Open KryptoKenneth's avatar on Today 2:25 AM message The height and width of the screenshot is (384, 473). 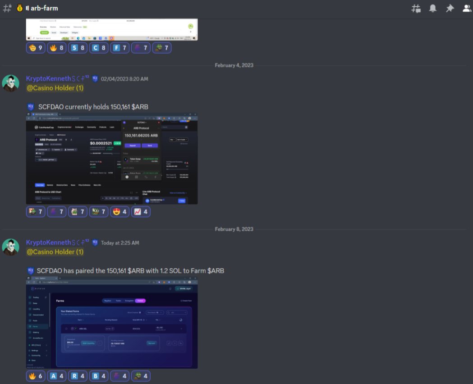point(10,247)
